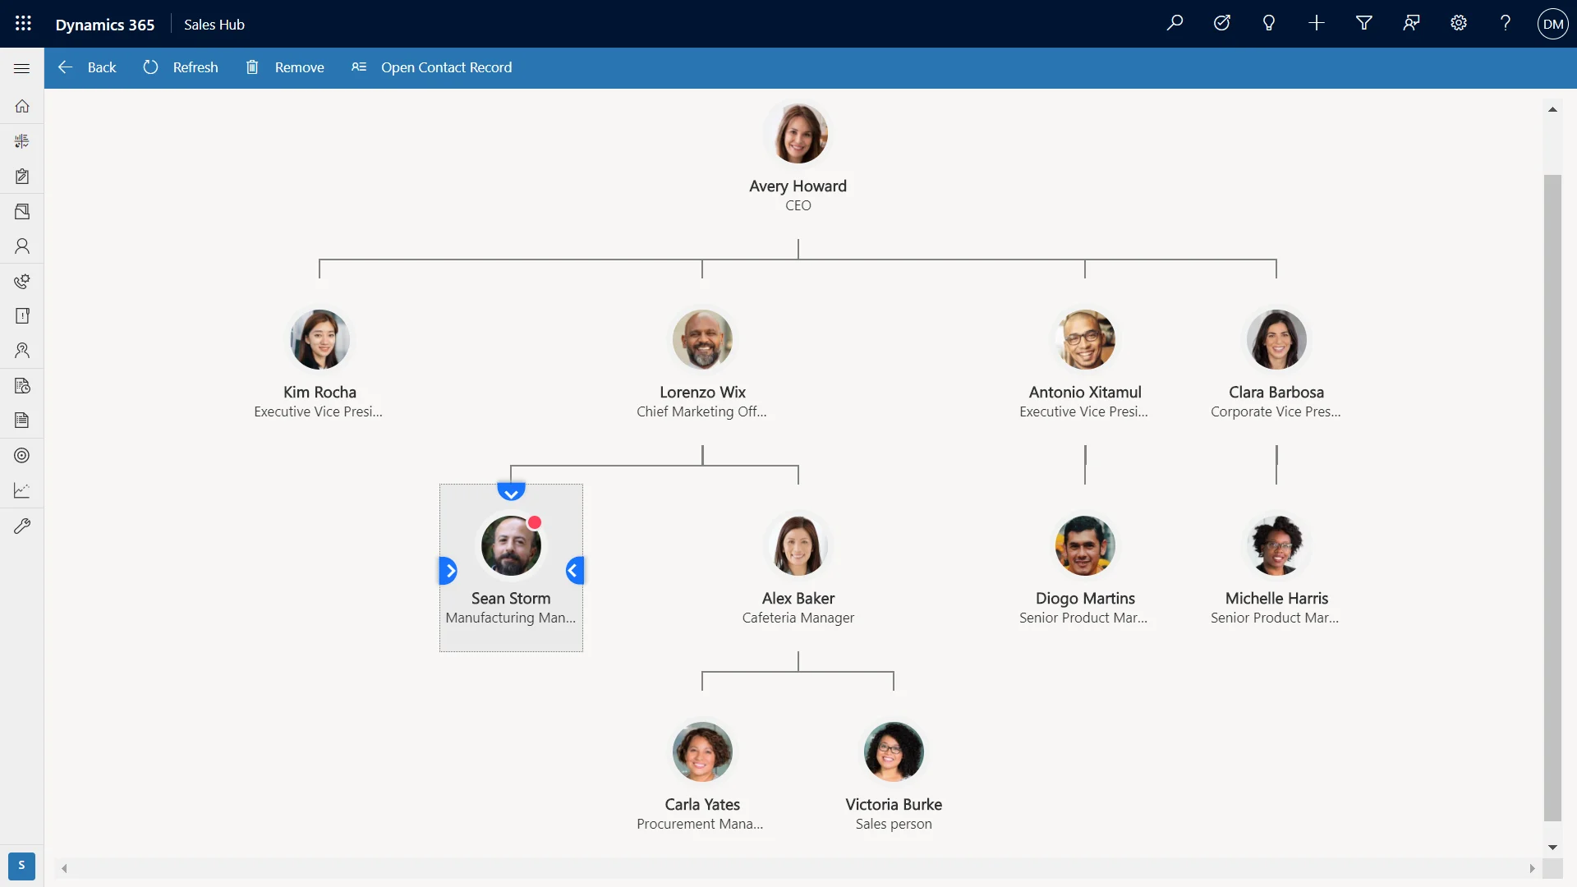Open the Competitors sidebar icon
Viewport: 1577px width, 887px height.
(22, 351)
